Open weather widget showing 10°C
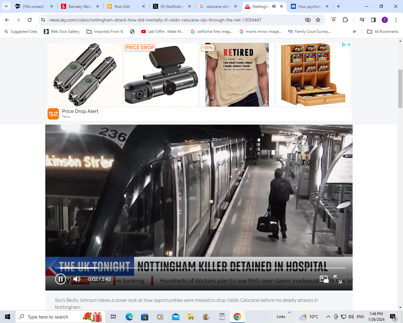The height and width of the screenshot is (323, 403). 309,317
